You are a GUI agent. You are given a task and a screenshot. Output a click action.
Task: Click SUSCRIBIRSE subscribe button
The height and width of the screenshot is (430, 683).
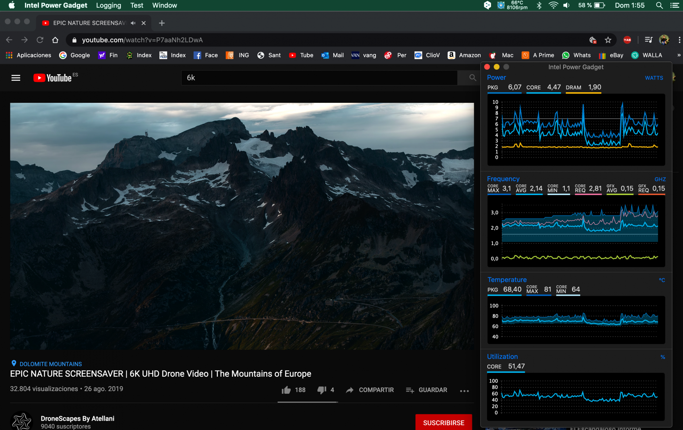443,422
